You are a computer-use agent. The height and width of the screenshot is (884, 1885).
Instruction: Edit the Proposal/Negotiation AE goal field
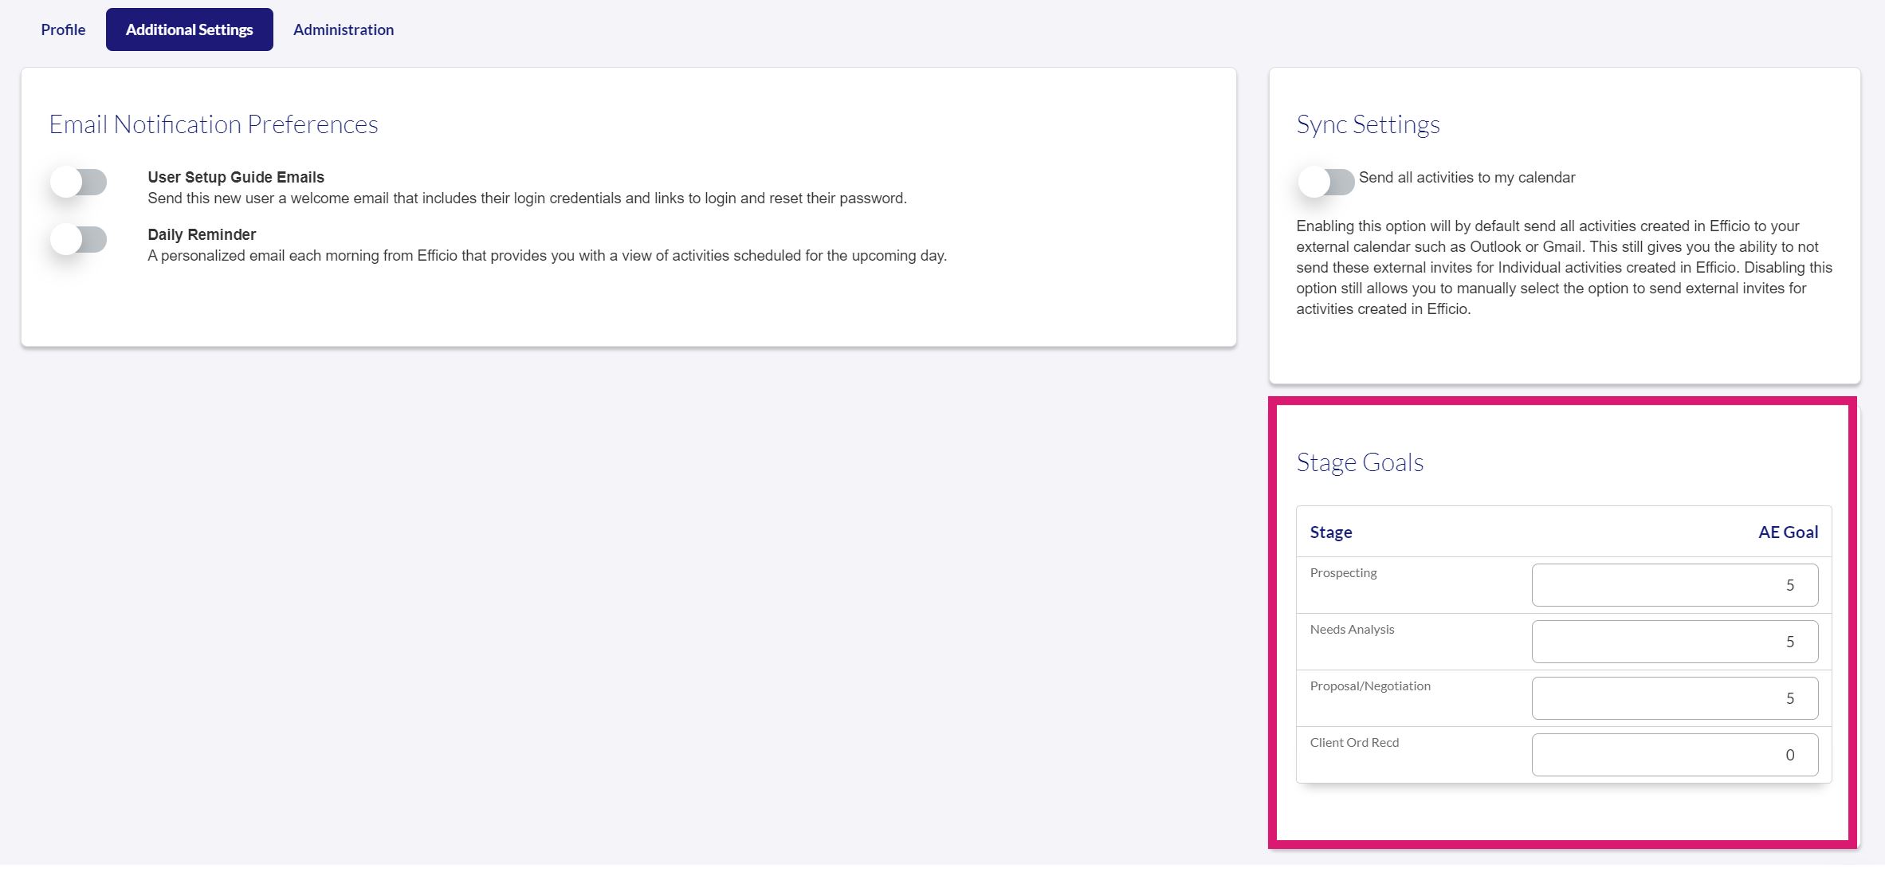click(1675, 698)
